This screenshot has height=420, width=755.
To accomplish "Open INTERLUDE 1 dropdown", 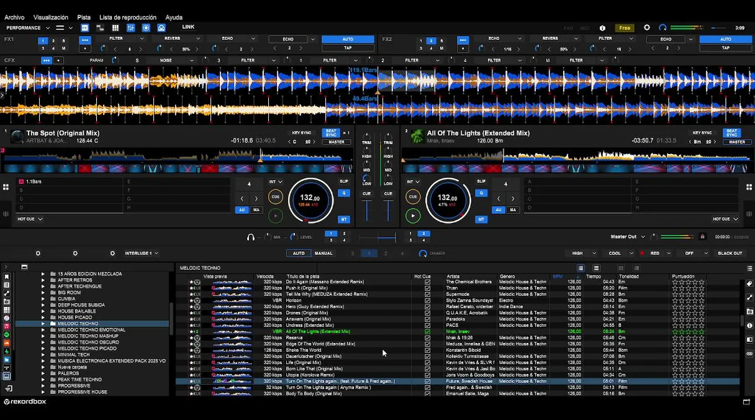I will (x=141, y=253).
